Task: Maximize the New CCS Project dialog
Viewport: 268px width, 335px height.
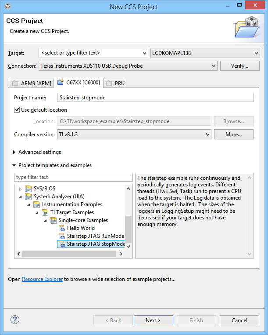Action: (239, 5)
